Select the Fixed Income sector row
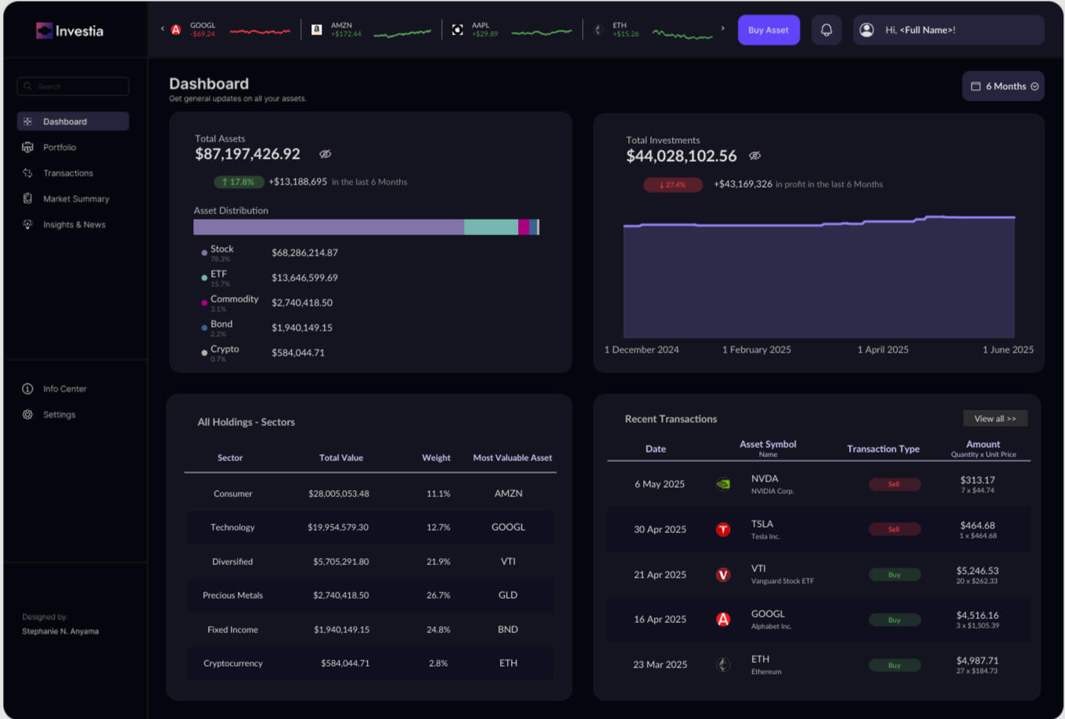The width and height of the screenshot is (1065, 719). [369, 629]
